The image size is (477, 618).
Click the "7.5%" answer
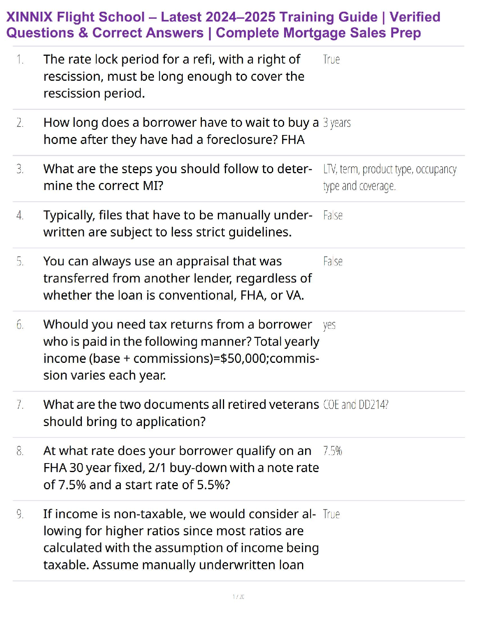(332, 451)
